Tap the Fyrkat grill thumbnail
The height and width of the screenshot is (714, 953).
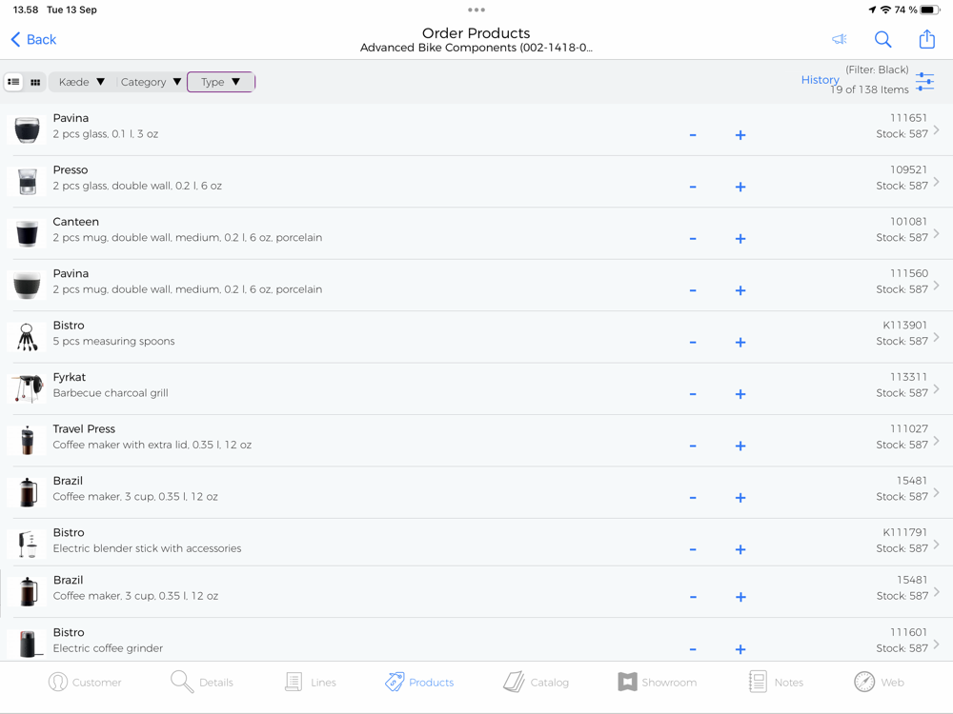(x=27, y=388)
